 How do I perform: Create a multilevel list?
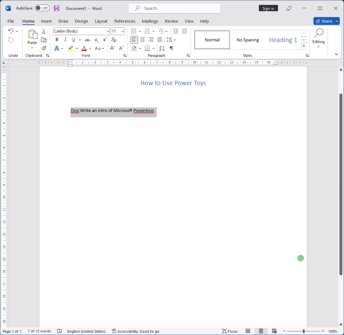(161, 31)
